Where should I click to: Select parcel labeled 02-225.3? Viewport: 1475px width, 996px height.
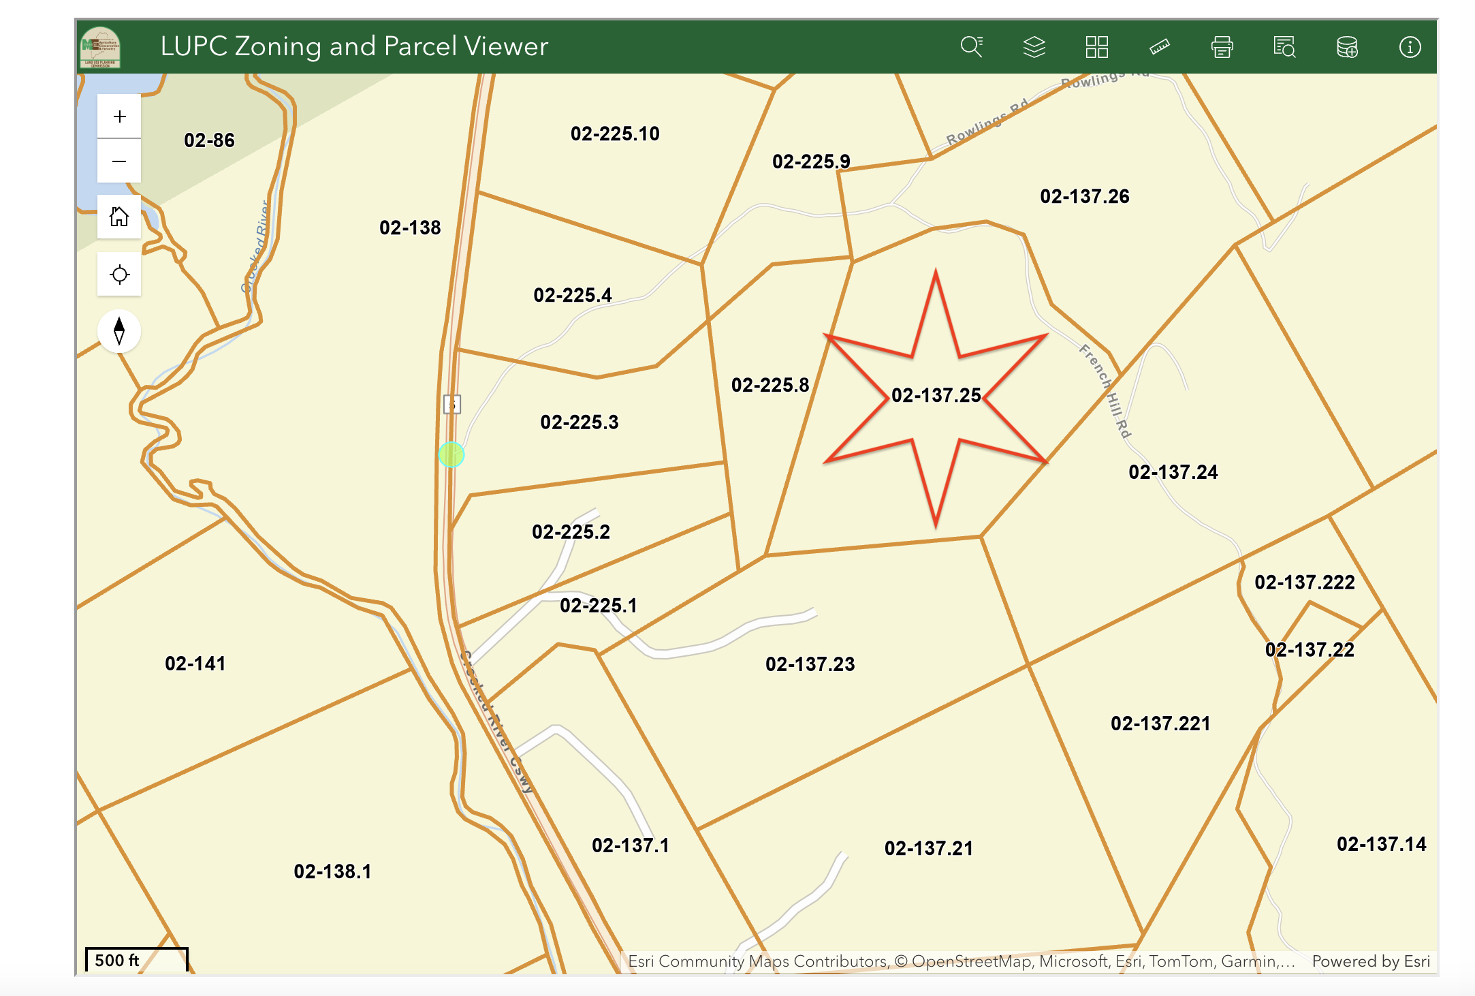coord(579,422)
